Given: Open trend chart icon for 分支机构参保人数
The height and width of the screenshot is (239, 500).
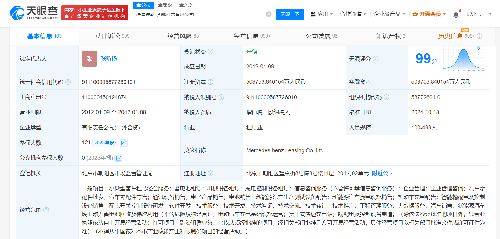Looking at the screenshot, I should point(119,158).
